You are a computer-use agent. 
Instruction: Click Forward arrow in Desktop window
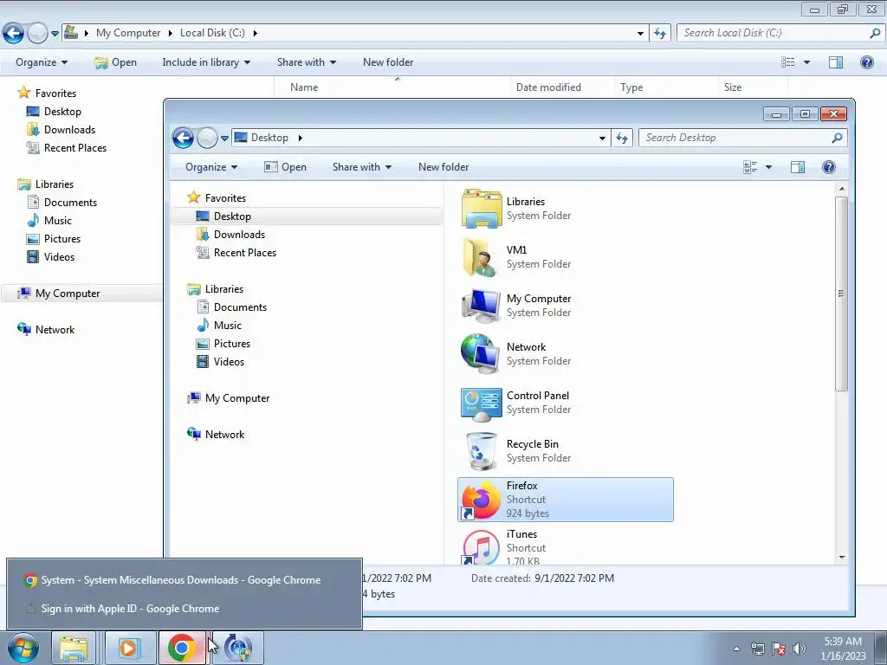coord(207,138)
